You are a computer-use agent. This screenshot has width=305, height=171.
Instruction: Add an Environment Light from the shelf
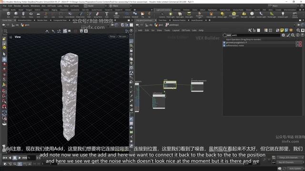(234, 15)
